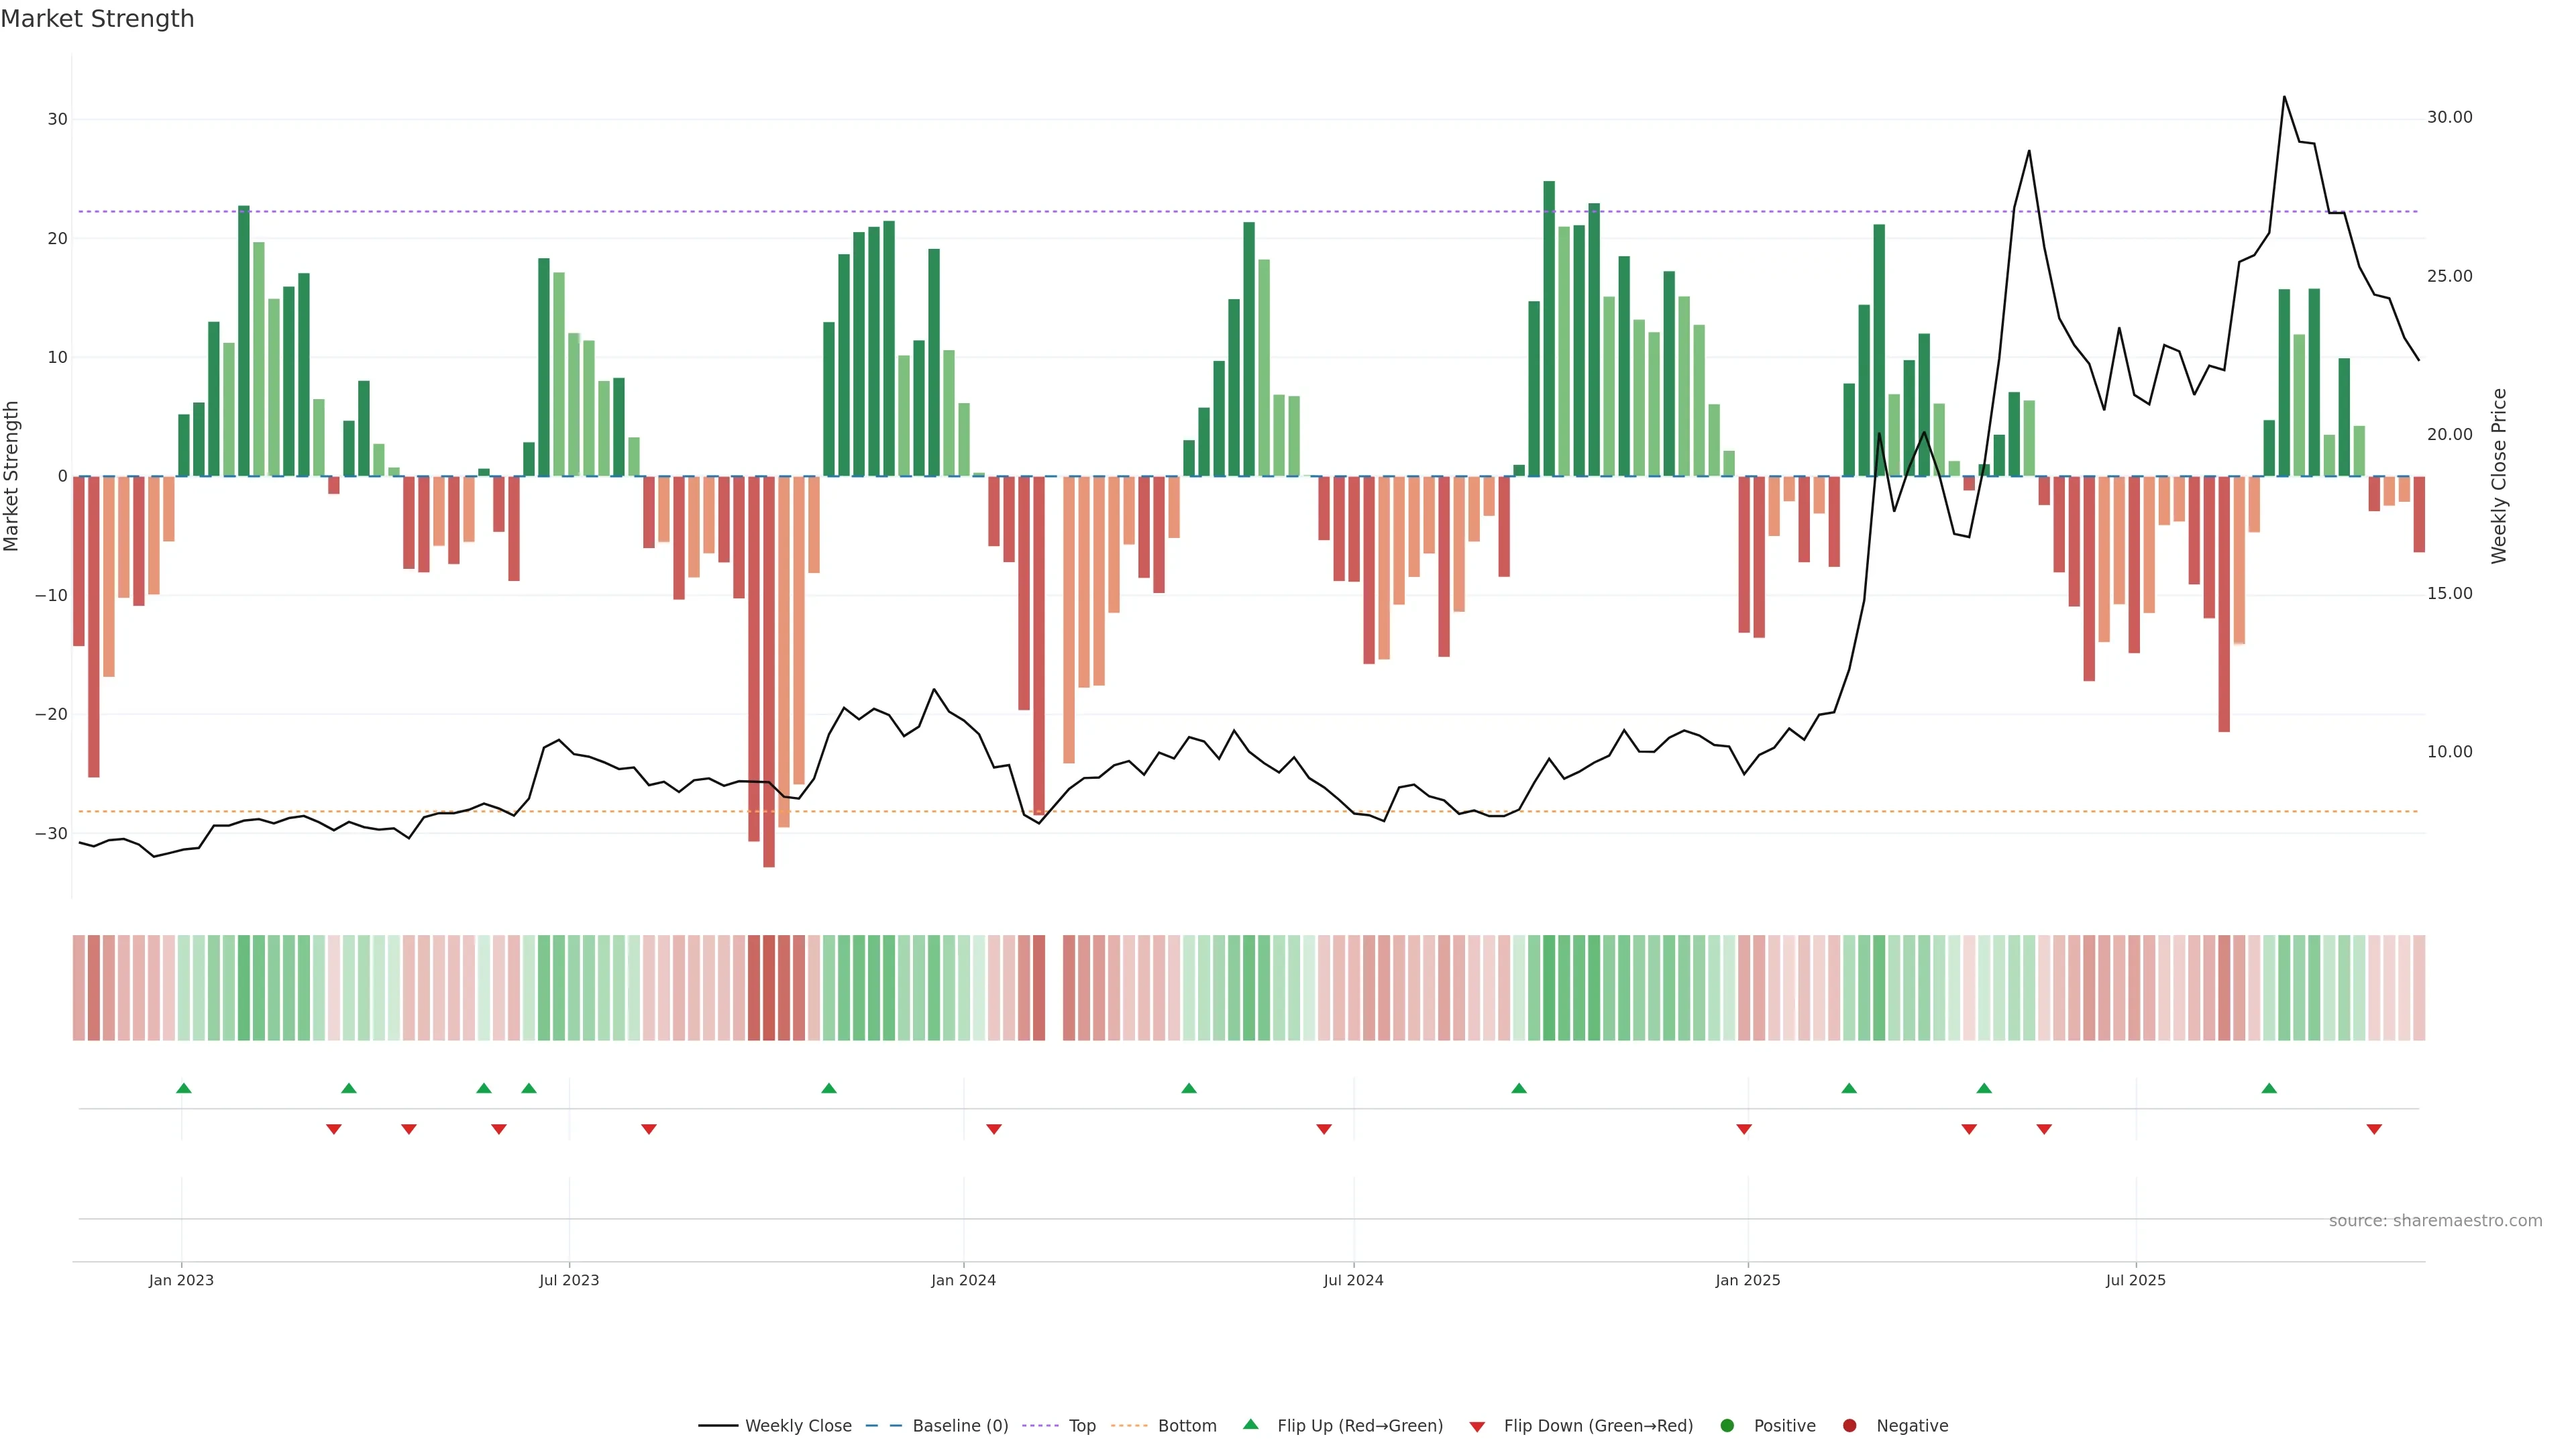Screen dimensions: 2576x1449
Task: Hide the Flip Down (Green→Red) series via legend
Action: tap(1597, 1426)
